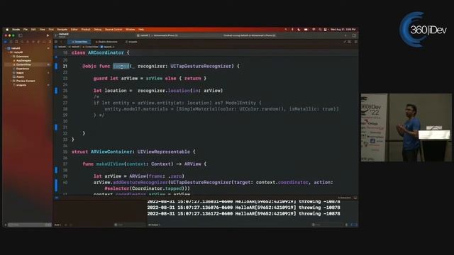The image size is (454, 255).
Task: Open the Edit menu
Action: (33, 30)
